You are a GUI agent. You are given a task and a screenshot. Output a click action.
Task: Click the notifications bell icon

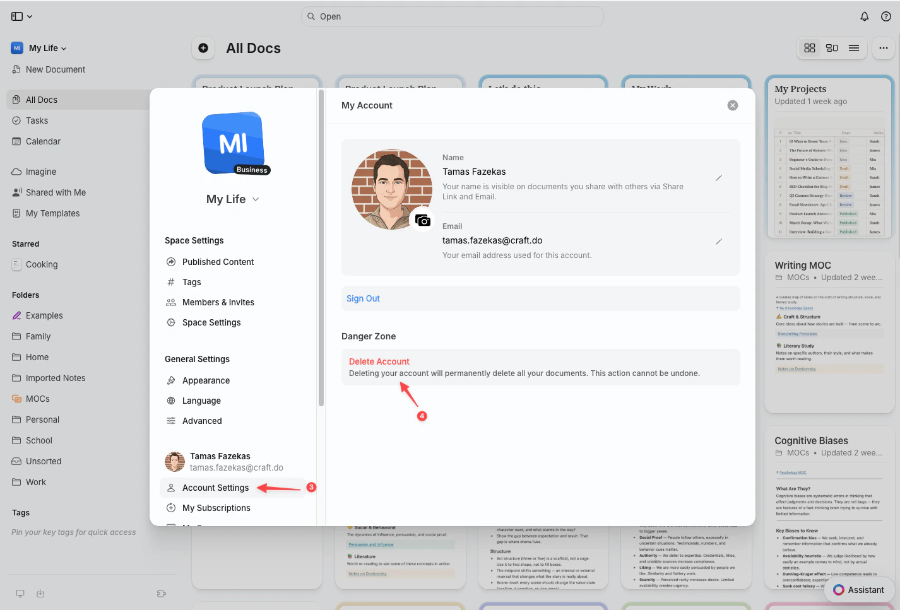click(x=864, y=16)
